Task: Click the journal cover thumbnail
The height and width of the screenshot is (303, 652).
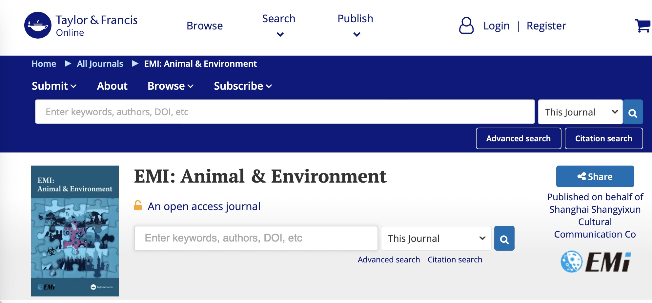Action: (x=75, y=231)
